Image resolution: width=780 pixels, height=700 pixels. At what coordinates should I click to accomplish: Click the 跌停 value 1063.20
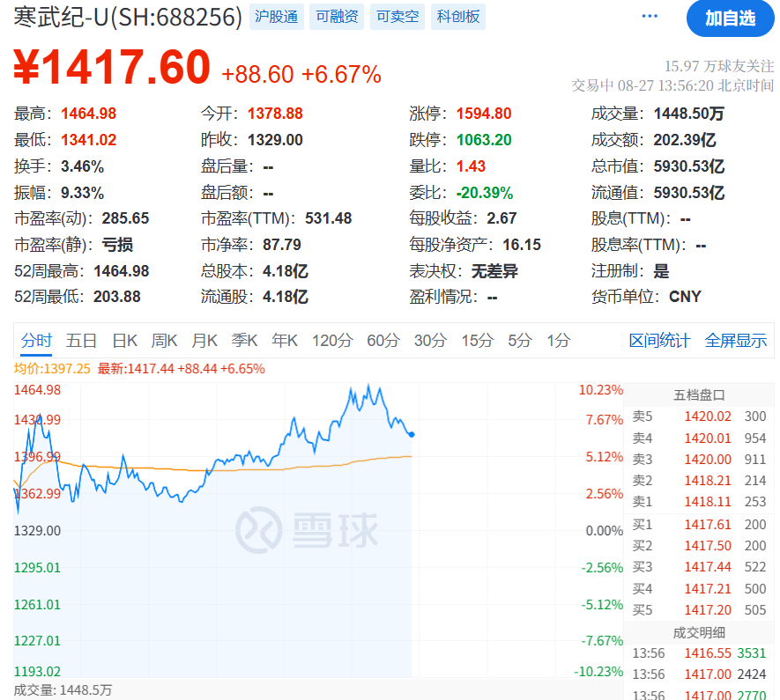click(x=484, y=140)
